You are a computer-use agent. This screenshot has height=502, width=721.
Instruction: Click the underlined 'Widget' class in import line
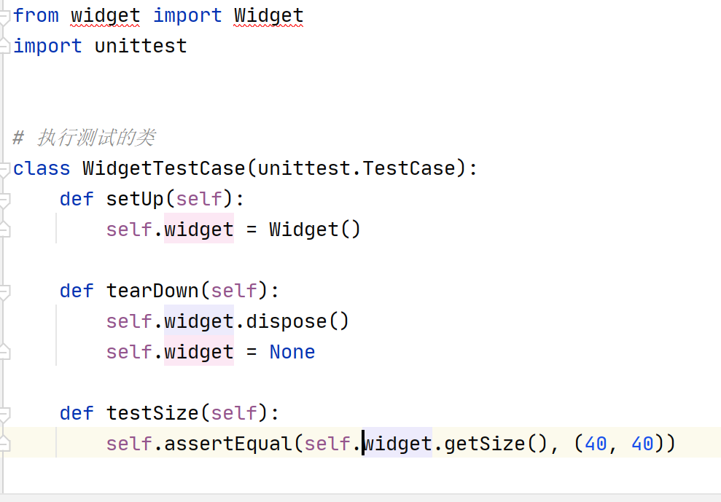(x=268, y=15)
